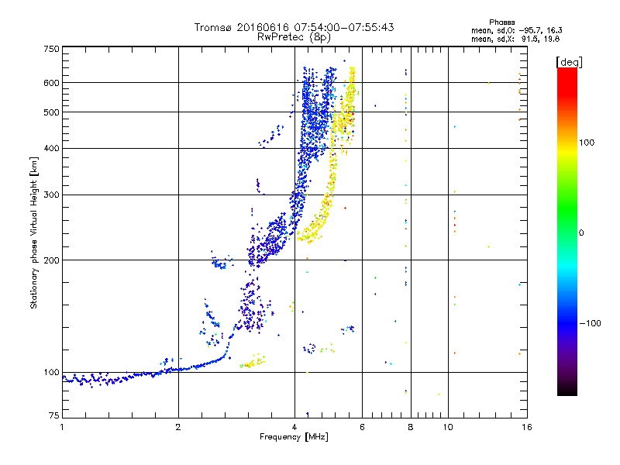
Task: Click the plot title 'Tromsø 20160616 07:54:00-07:55:43'
Action: click(x=294, y=27)
